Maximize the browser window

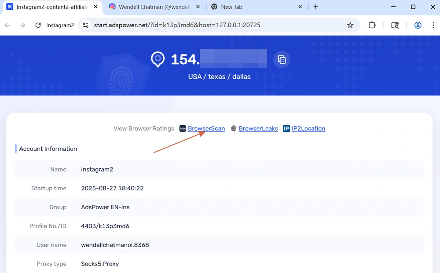(x=413, y=7)
